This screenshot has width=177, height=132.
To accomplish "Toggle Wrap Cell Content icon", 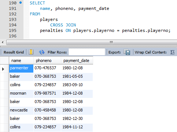I will (x=172, y=52).
